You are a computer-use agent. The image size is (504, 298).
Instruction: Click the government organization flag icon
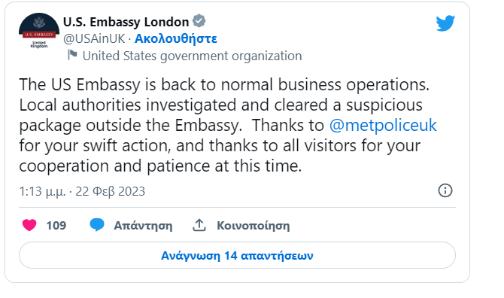pyautogui.click(x=72, y=55)
